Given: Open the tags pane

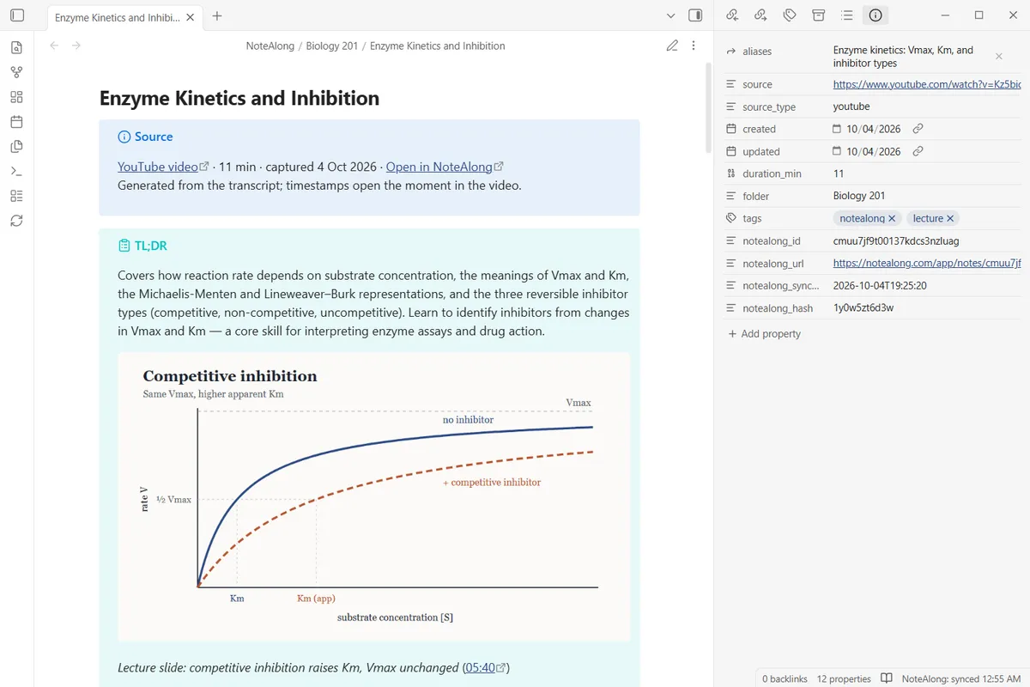Looking at the screenshot, I should [x=790, y=15].
